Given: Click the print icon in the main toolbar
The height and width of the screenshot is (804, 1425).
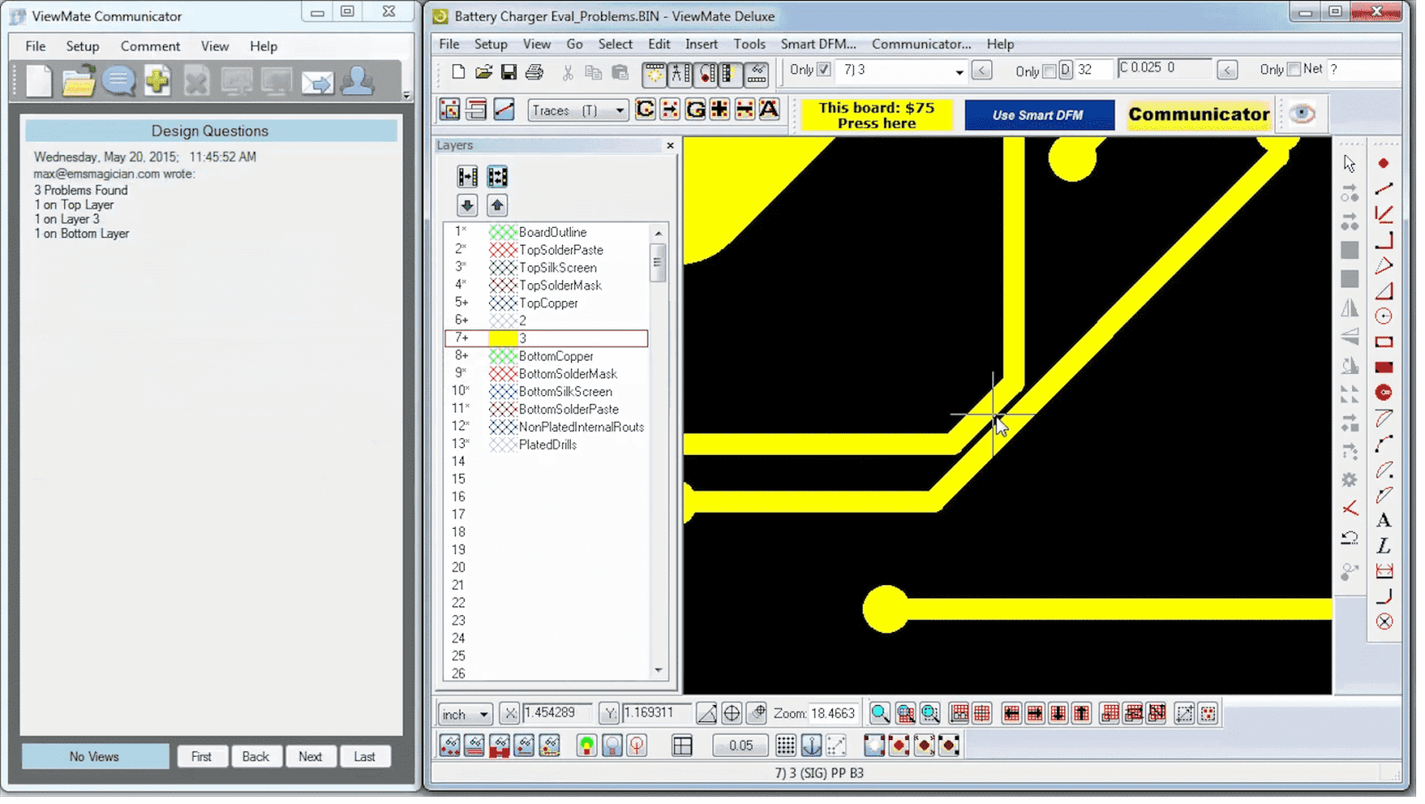Looking at the screenshot, I should pyautogui.click(x=533, y=73).
